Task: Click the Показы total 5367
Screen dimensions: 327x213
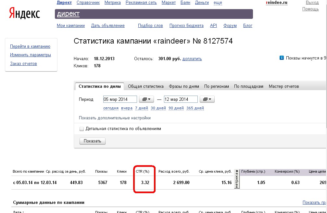Action: (103, 182)
